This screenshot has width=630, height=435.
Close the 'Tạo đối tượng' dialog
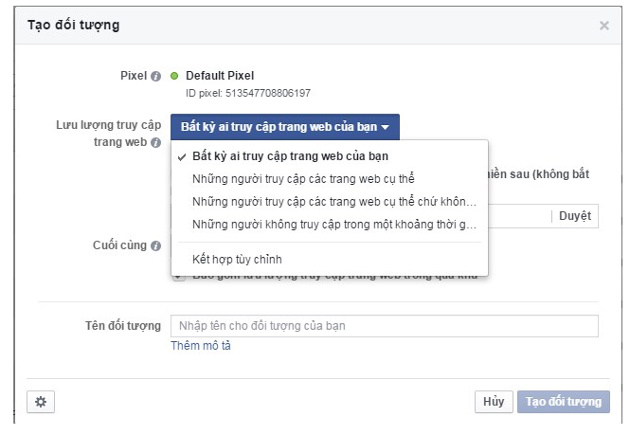point(604,26)
